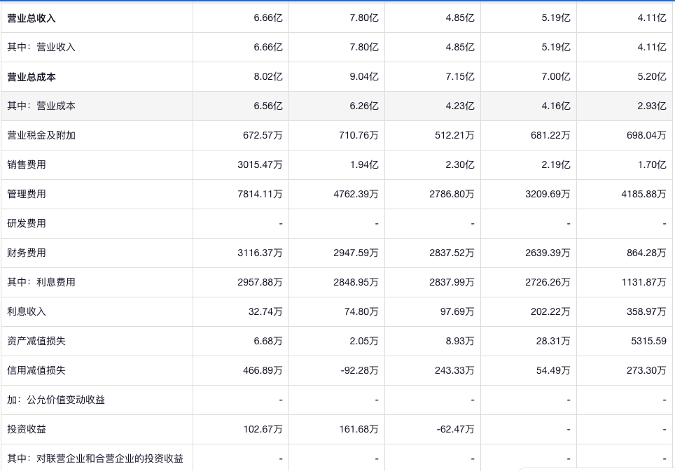The image size is (675, 471).
Task: Click the 财务费用 row label
Action: pos(27,253)
